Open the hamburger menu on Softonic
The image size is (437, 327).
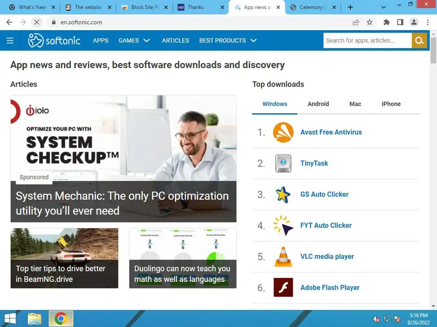coord(10,40)
